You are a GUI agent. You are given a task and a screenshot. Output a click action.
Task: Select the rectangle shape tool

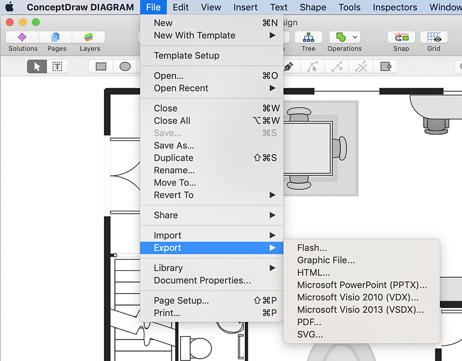tap(100, 66)
